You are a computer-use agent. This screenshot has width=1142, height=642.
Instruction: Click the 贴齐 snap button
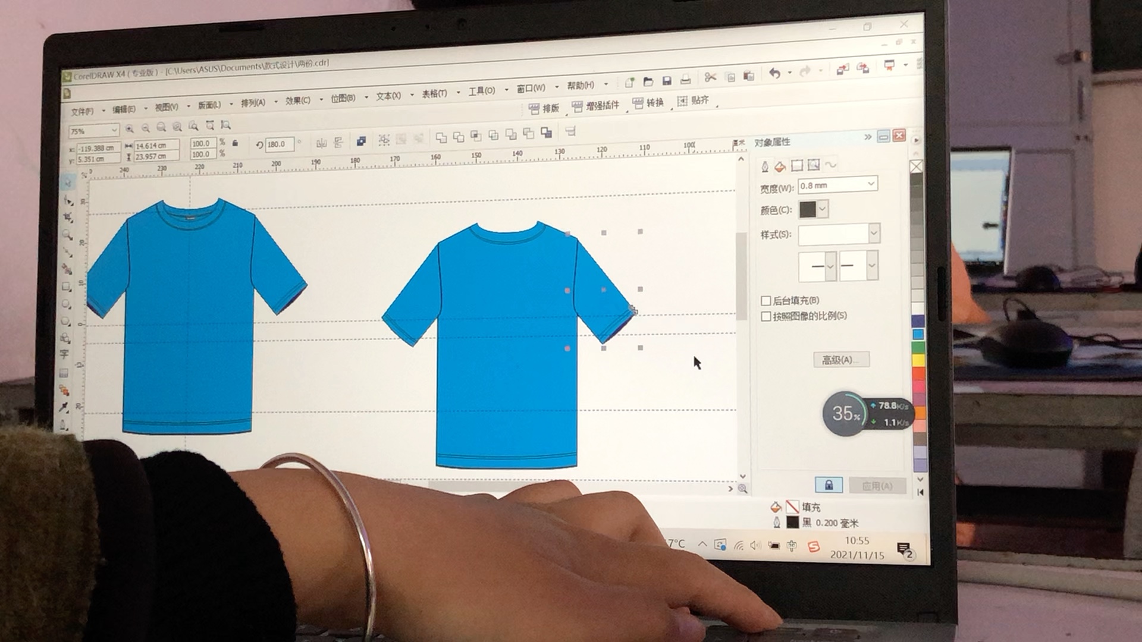coord(692,100)
